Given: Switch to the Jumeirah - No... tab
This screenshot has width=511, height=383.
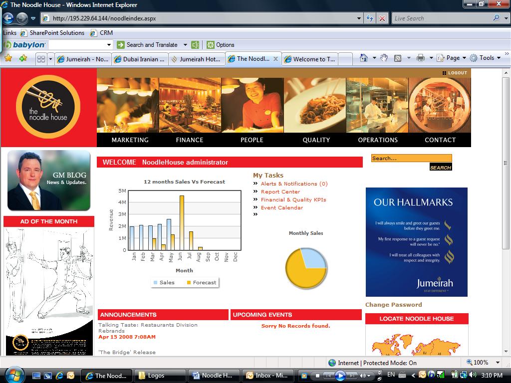Looking at the screenshot, I should click(x=83, y=59).
